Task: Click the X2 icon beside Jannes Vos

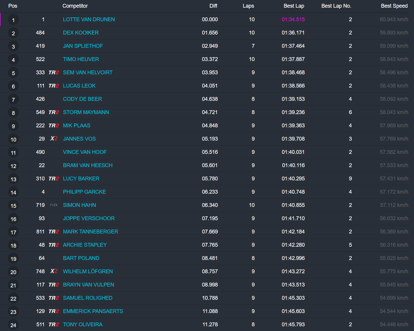Action: coord(54,139)
